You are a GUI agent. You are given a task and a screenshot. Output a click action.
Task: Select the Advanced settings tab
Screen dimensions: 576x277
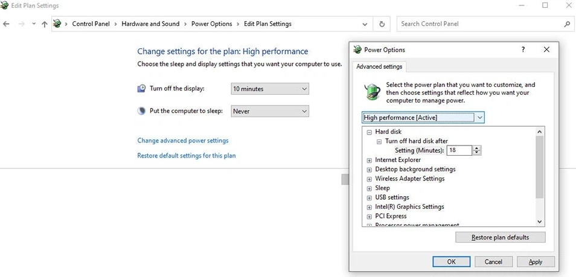(379, 67)
